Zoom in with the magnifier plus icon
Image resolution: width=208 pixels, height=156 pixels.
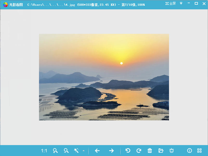tap(55, 151)
